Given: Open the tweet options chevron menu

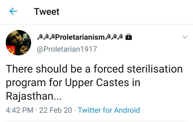Looking at the screenshot, I should click(x=185, y=37).
